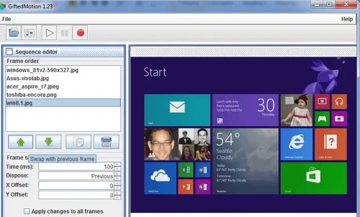Move frame down with green down arrow

[x=48, y=142]
